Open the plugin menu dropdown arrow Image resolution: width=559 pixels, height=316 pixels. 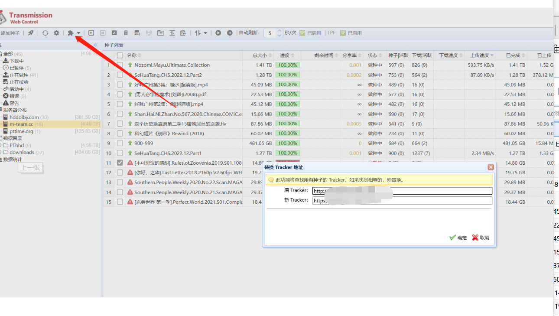point(78,33)
